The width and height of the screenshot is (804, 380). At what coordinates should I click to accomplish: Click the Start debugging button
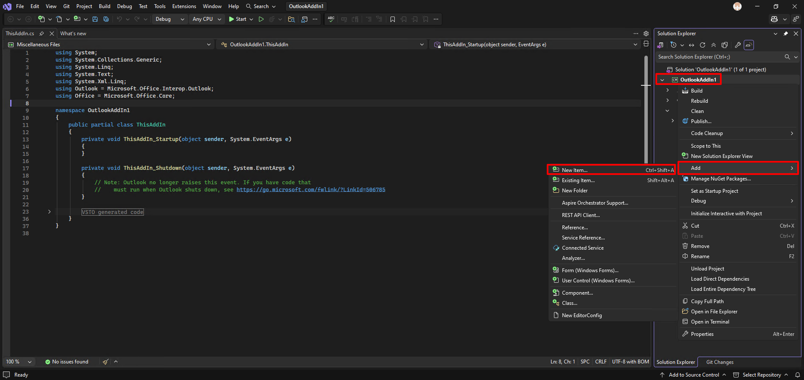[237, 19]
